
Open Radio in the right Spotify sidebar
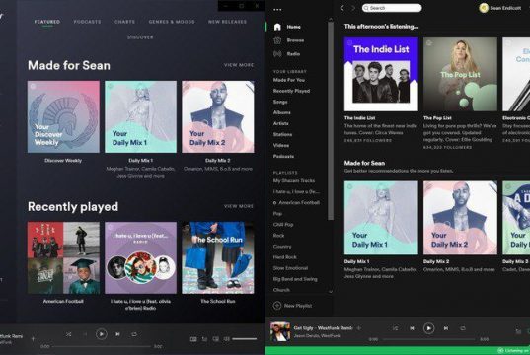[x=287, y=54]
